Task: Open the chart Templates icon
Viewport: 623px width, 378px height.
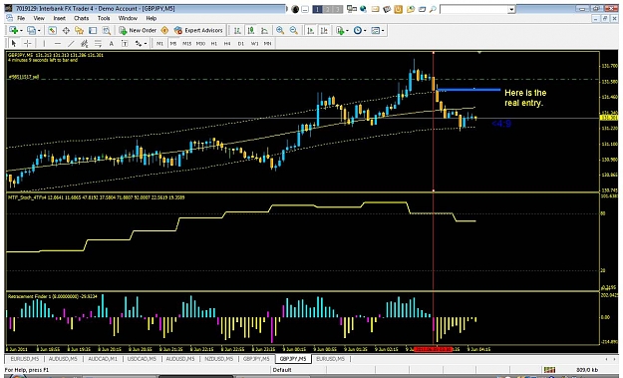Action: (375, 30)
